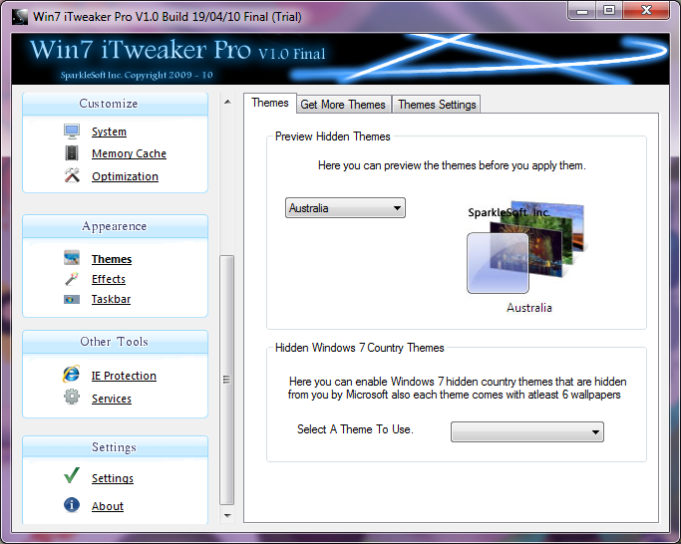Click the Customize section header
Viewport: 681px width, 544px height.
(115, 104)
